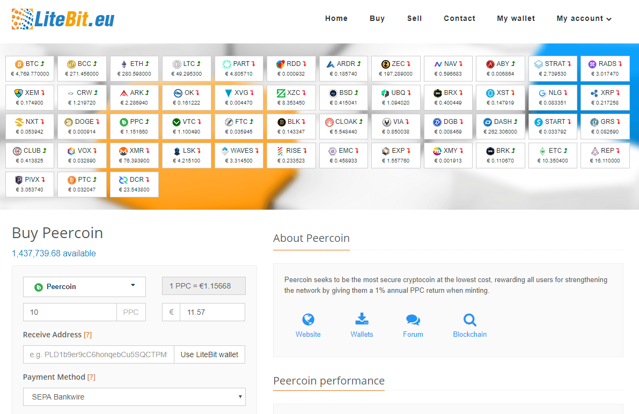
Task: Open the BLK coin tile
Action: [x=291, y=127]
